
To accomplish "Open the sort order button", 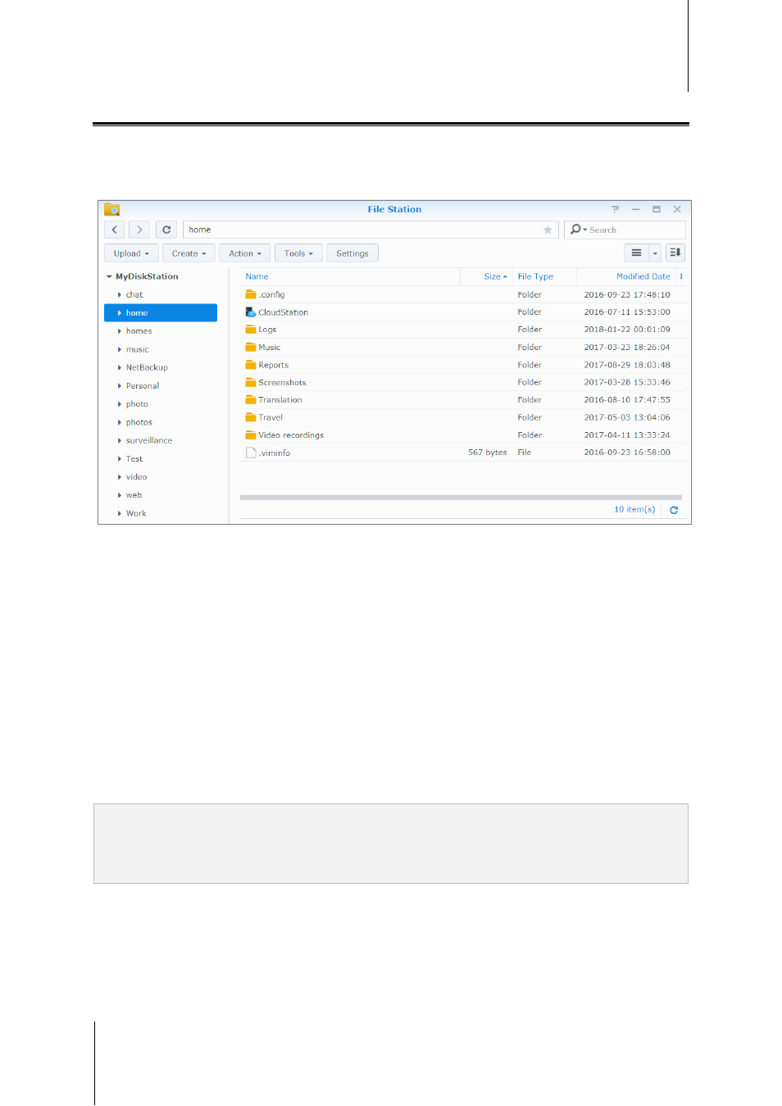I will click(x=675, y=253).
